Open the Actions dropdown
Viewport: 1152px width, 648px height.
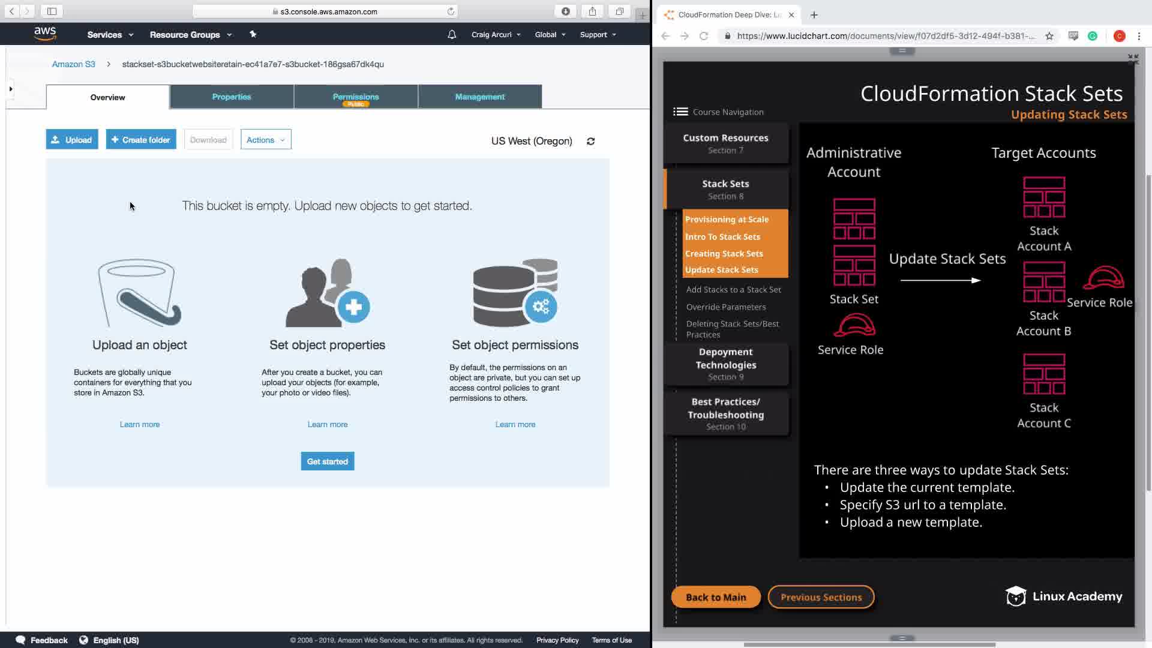tap(265, 140)
